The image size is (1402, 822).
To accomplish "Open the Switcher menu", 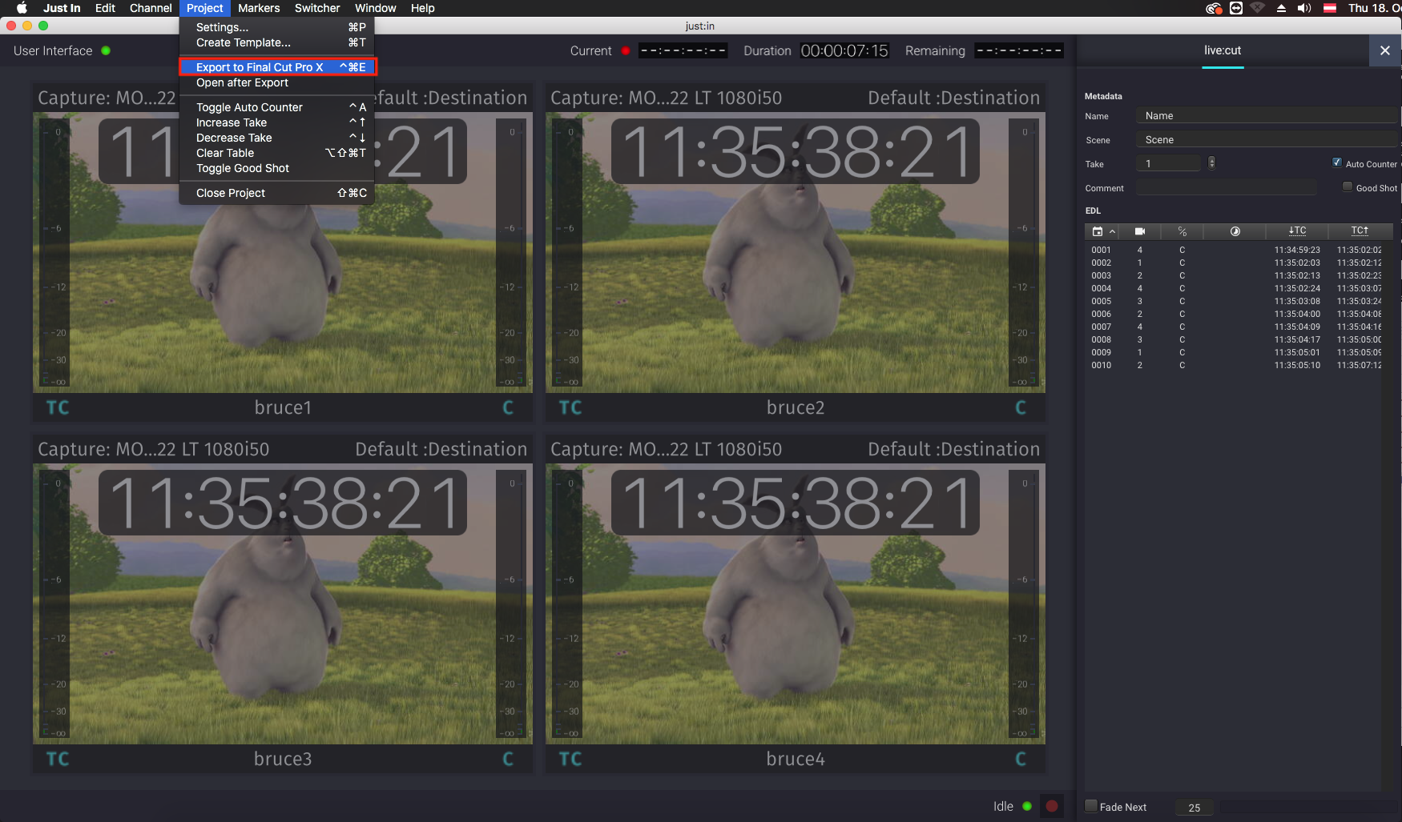I will (x=317, y=8).
